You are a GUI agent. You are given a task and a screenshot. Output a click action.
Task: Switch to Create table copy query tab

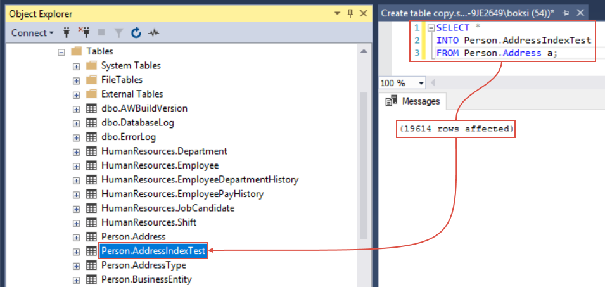pos(468,13)
